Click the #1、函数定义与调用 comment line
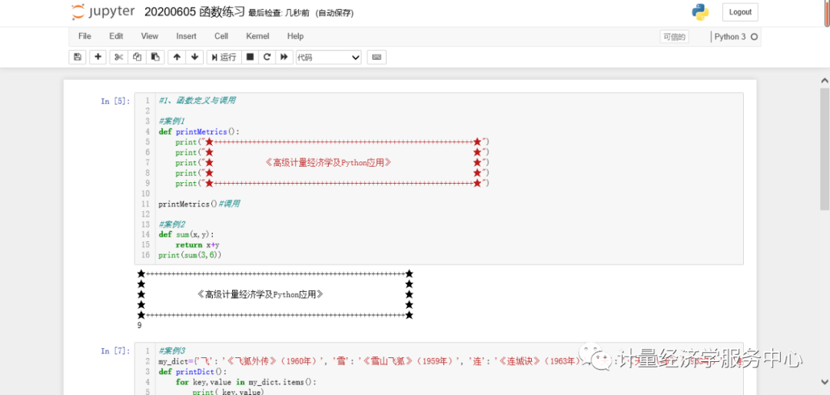 coord(197,101)
